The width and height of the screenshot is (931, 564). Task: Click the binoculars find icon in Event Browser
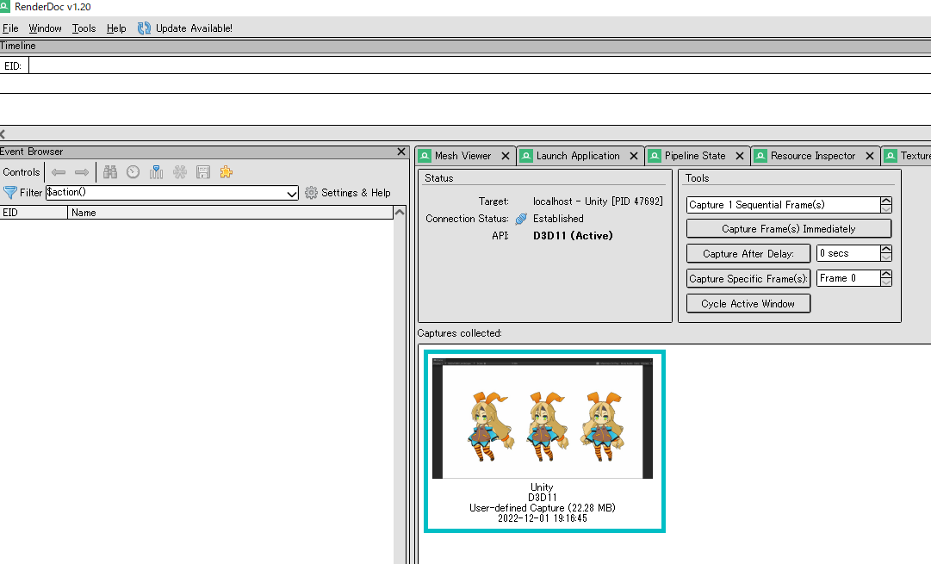tap(110, 172)
